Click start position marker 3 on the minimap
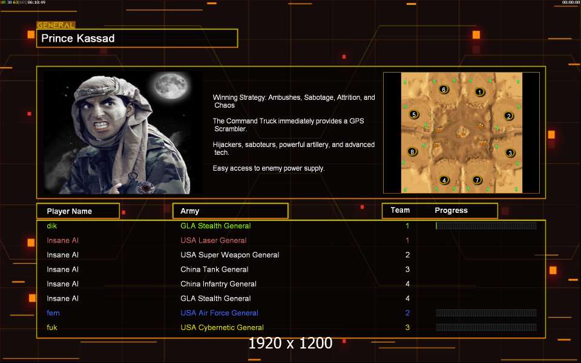Viewport: 581px width, 363px height. click(510, 152)
